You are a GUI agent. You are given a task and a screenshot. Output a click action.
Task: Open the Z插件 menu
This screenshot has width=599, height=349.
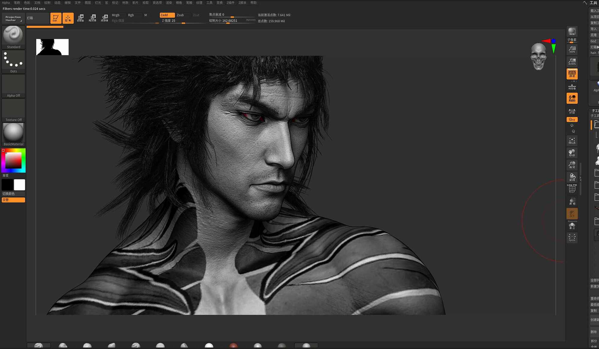click(230, 3)
